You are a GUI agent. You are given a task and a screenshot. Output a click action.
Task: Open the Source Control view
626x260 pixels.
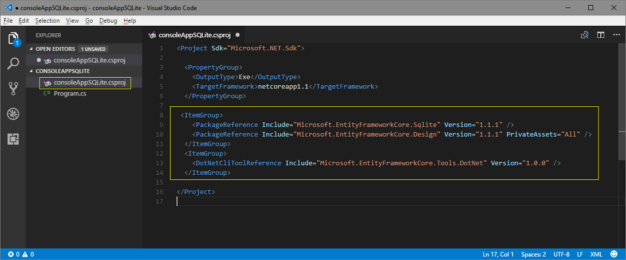[13, 89]
